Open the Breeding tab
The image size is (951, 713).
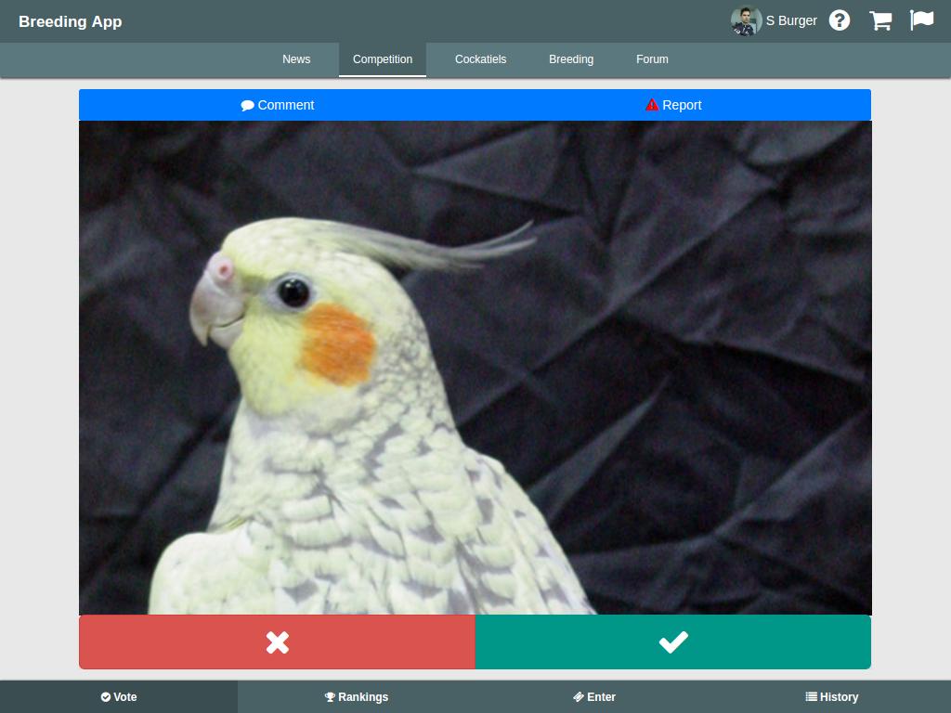[571, 59]
